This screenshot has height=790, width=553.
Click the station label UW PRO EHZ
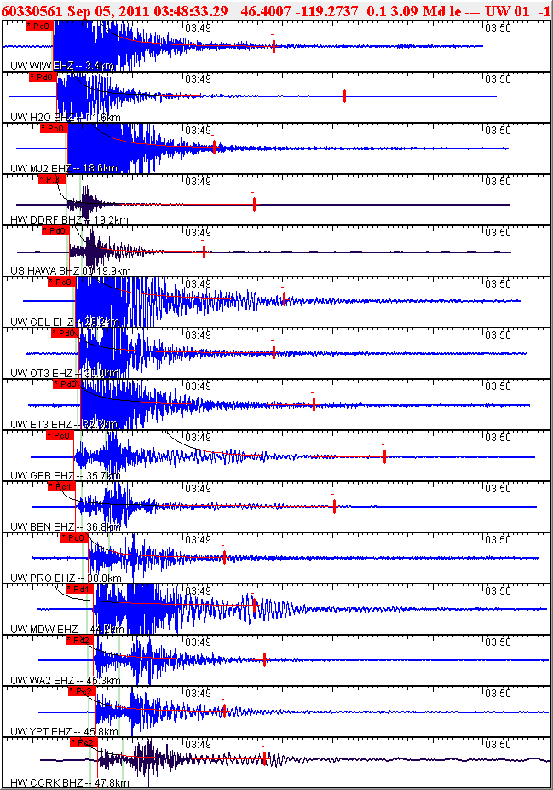pyautogui.click(x=43, y=578)
